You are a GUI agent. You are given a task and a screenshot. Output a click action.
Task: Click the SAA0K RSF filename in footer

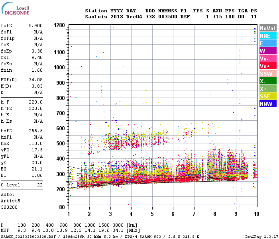click(x=28, y=237)
